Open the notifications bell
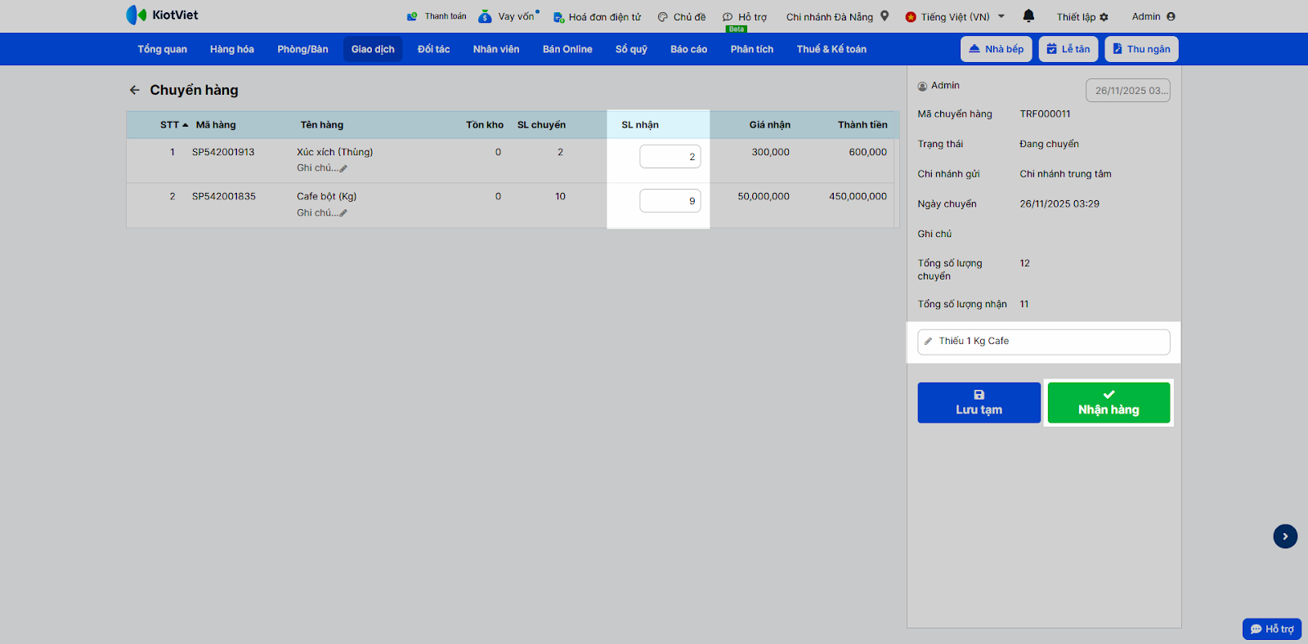 coord(1028,16)
